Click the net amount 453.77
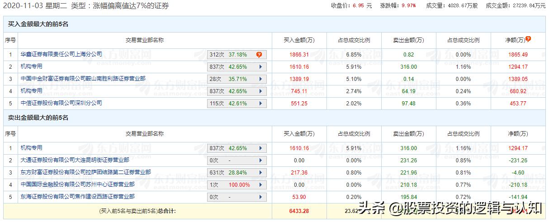Viewport: 549px width, 222px height. [518, 104]
